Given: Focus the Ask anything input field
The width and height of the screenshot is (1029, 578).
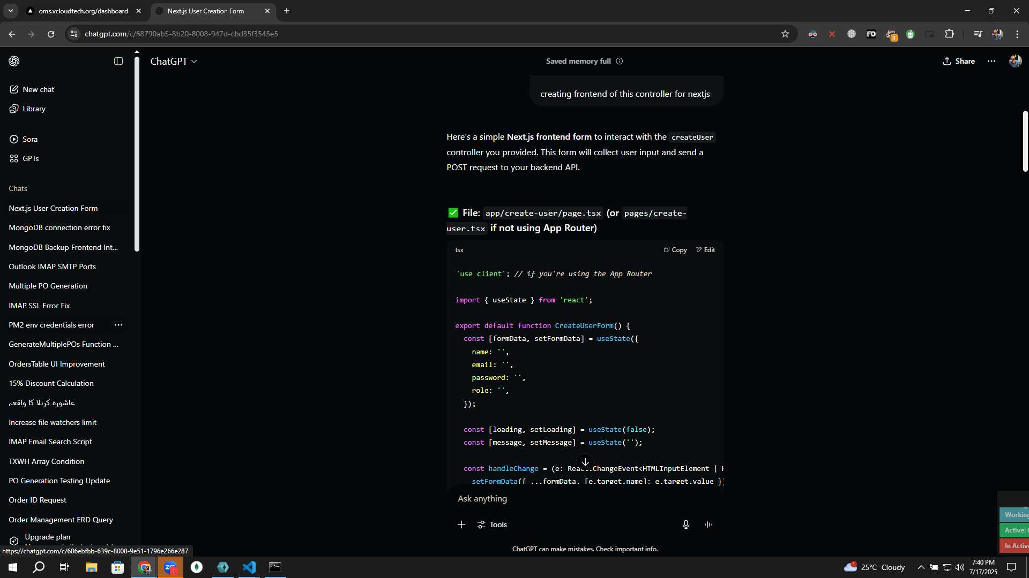Looking at the screenshot, I should 584,499.
